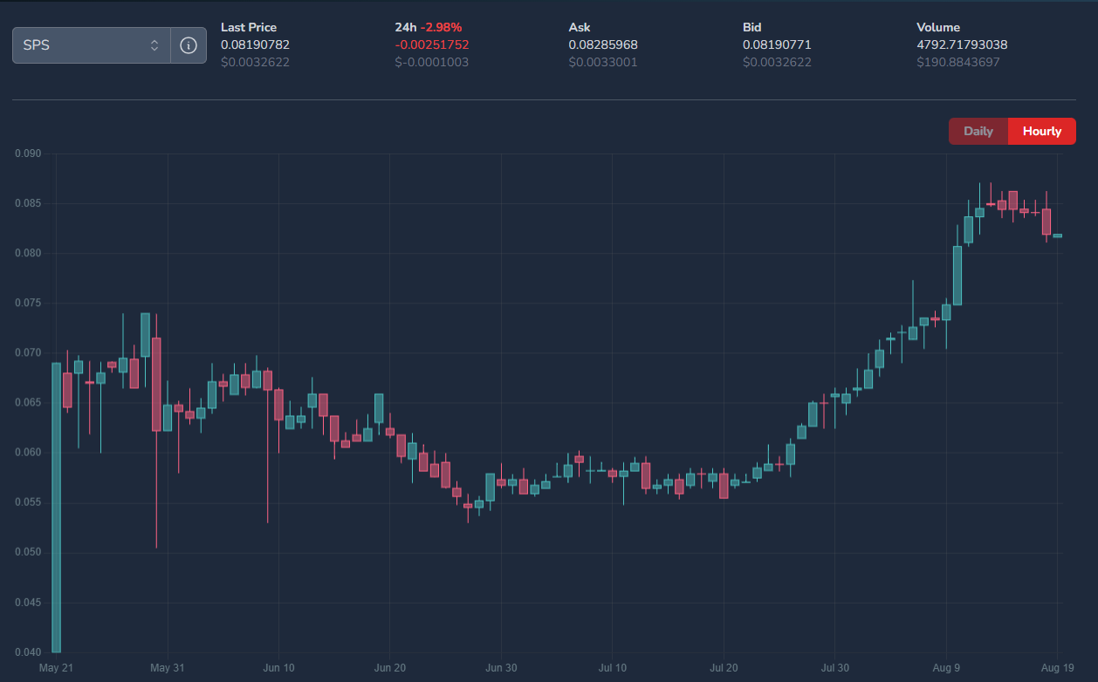Screen dimensions: 1098x682
Task: Click the Jun 30 date axis label
Action: 501,668
